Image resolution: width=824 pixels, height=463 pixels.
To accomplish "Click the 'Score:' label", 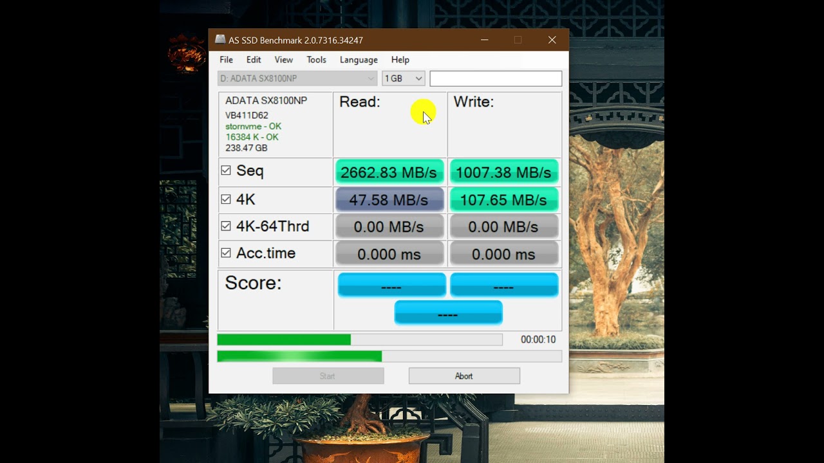I will [x=253, y=283].
